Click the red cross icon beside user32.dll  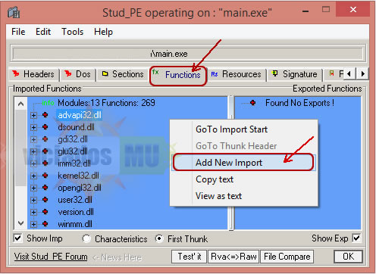coord(45,199)
